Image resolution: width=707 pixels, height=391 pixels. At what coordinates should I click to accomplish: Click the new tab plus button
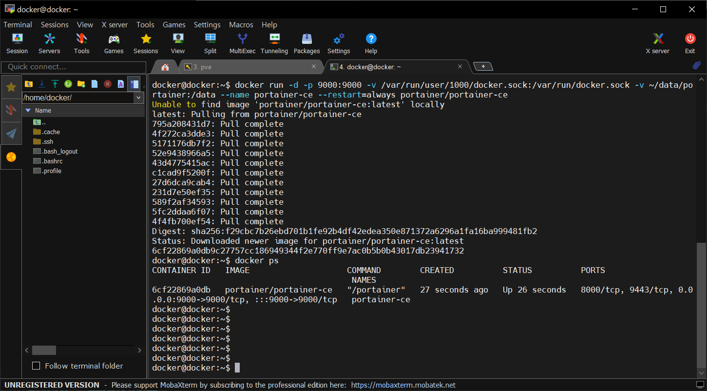(483, 66)
